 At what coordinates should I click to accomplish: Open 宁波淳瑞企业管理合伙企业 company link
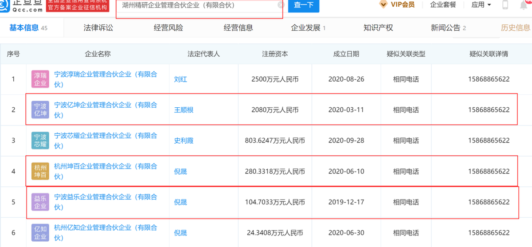[106, 79]
